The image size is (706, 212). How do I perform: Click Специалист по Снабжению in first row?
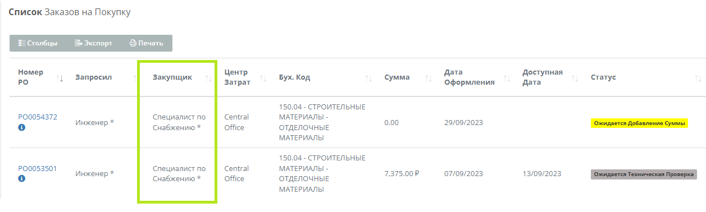coord(179,122)
